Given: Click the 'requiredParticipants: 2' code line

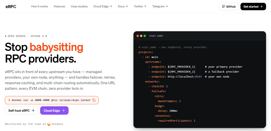Looking at the screenshot, I should click(177, 121).
